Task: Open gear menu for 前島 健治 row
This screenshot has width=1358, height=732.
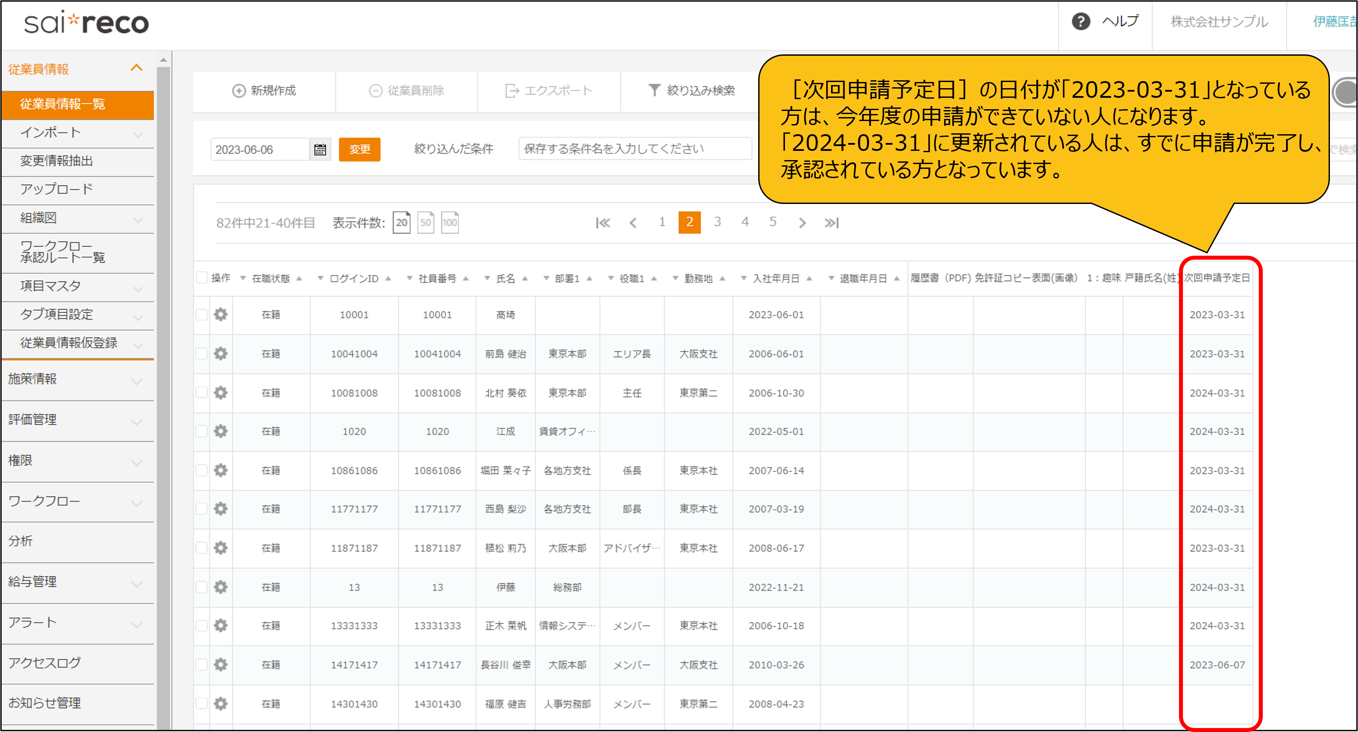Action: [220, 354]
